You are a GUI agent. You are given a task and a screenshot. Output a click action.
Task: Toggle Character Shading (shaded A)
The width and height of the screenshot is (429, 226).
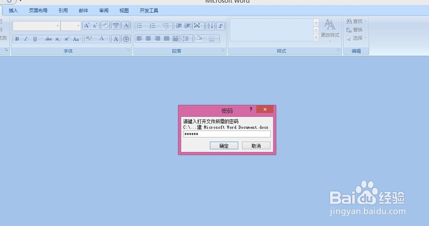point(116,39)
